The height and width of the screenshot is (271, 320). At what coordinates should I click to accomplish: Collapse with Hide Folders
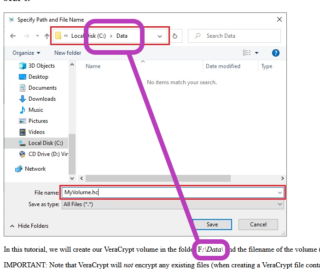tap(29, 226)
